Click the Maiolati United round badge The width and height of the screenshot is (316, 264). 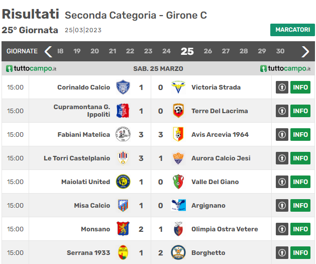[123, 182]
